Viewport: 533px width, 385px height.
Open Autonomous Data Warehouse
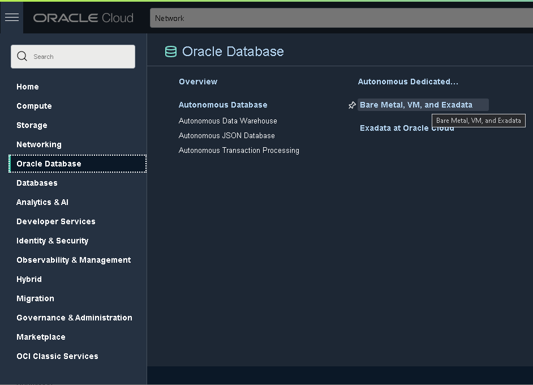[227, 121]
